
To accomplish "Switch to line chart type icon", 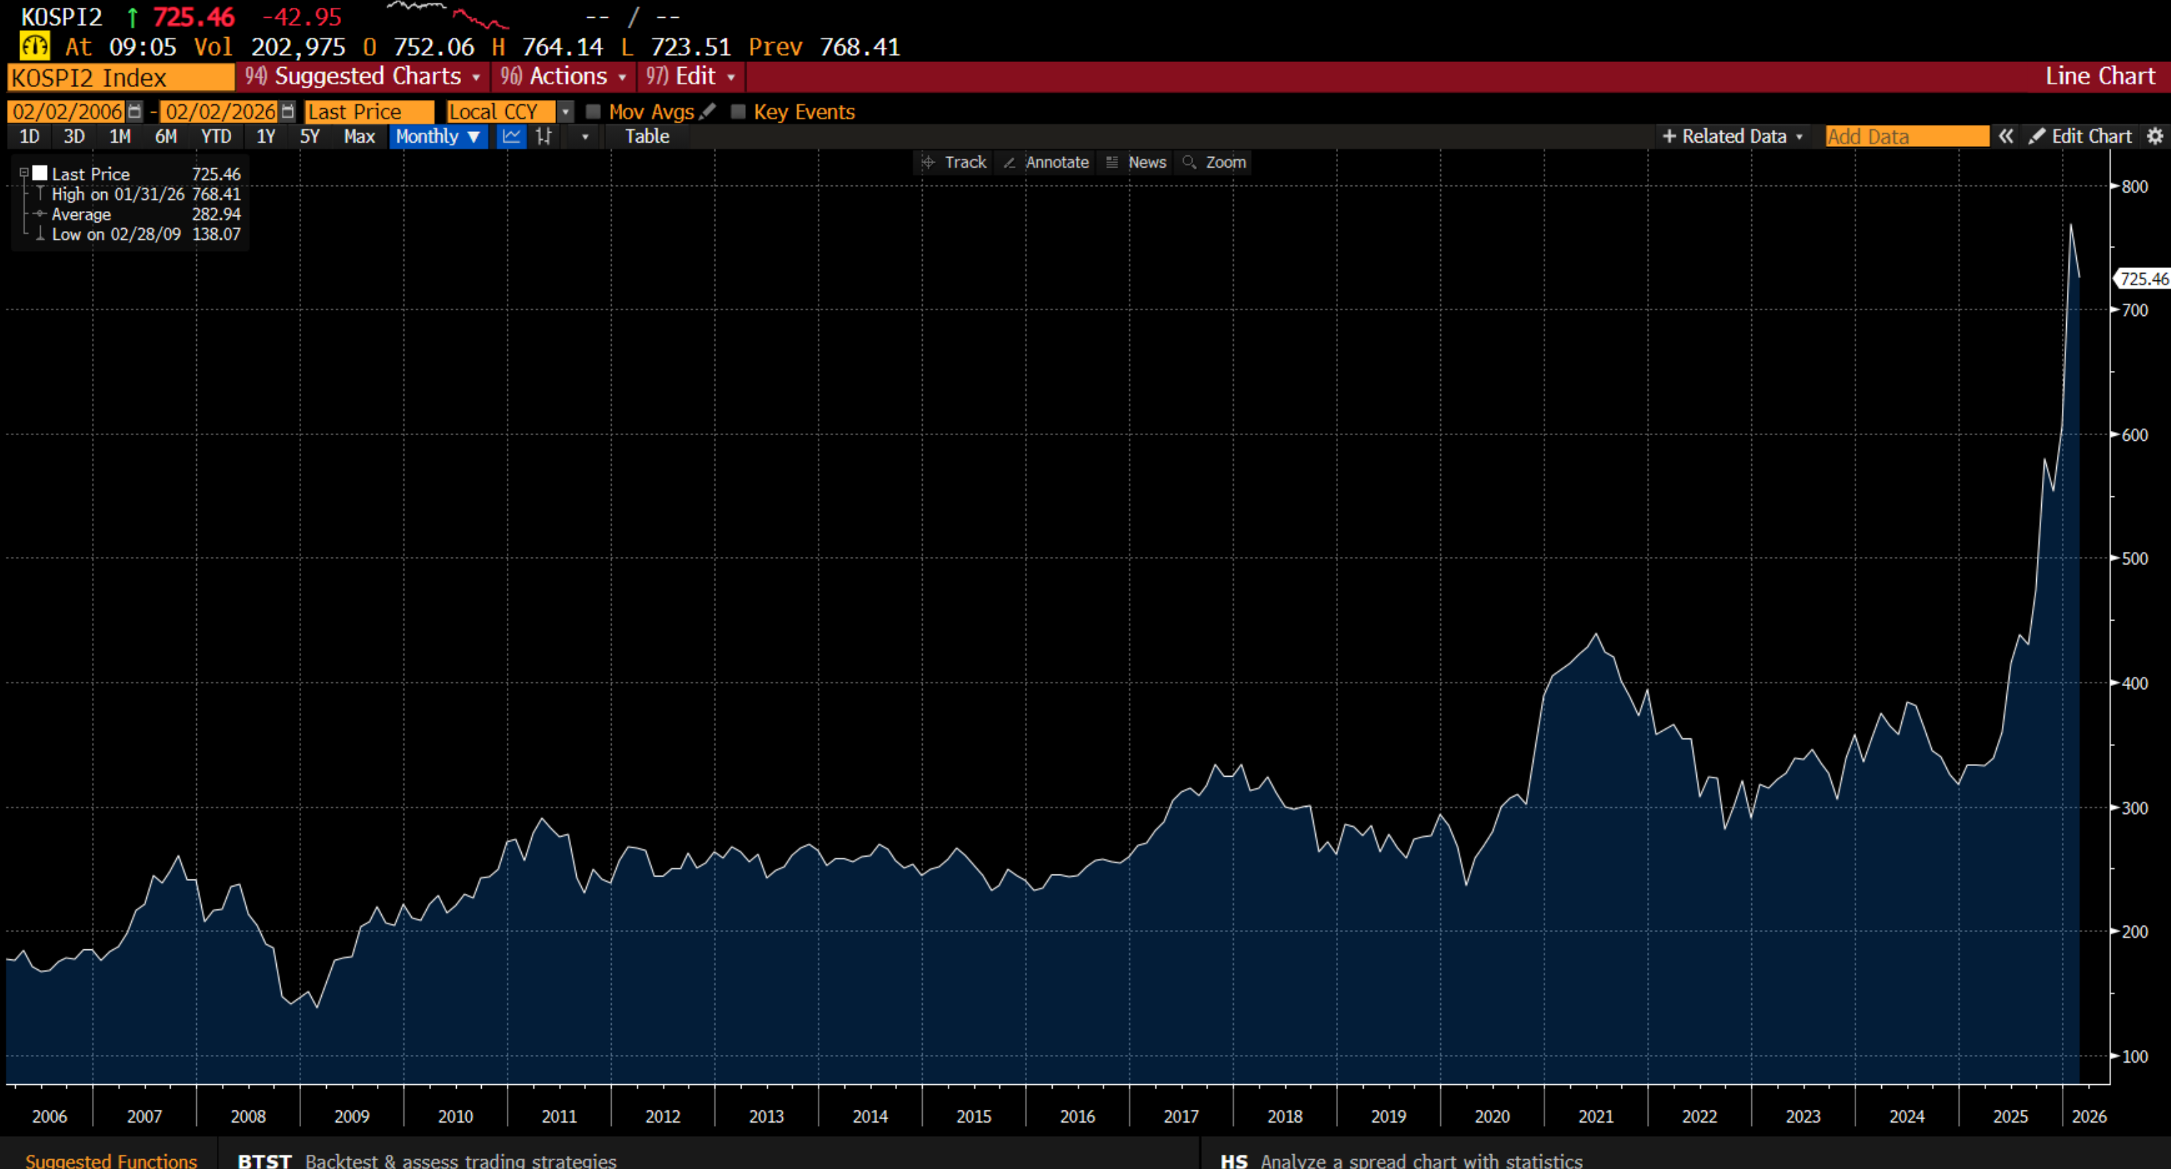I will point(511,136).
